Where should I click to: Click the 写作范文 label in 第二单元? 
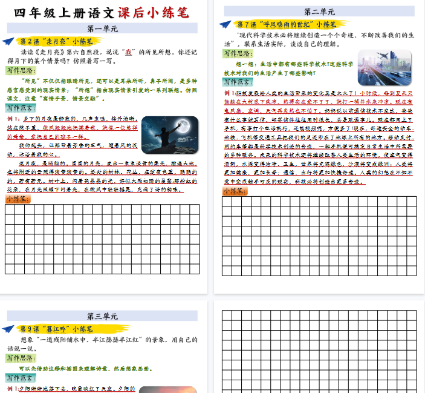click(x=238, y=82)
